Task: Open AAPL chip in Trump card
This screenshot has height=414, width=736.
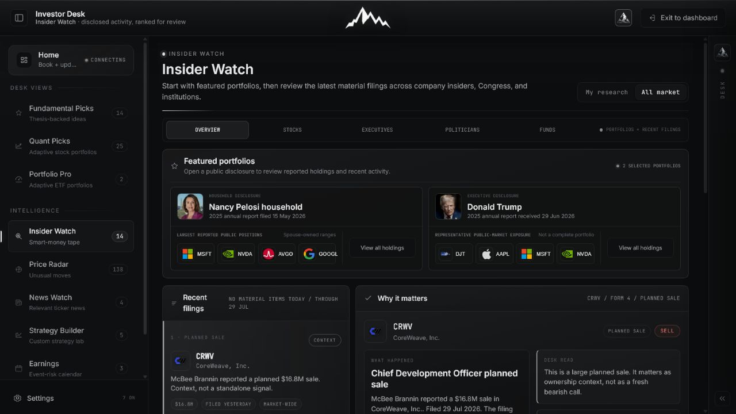Action: [x=494, y=254]
